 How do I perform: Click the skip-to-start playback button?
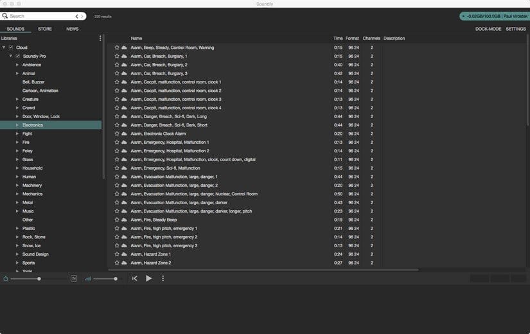135,278
